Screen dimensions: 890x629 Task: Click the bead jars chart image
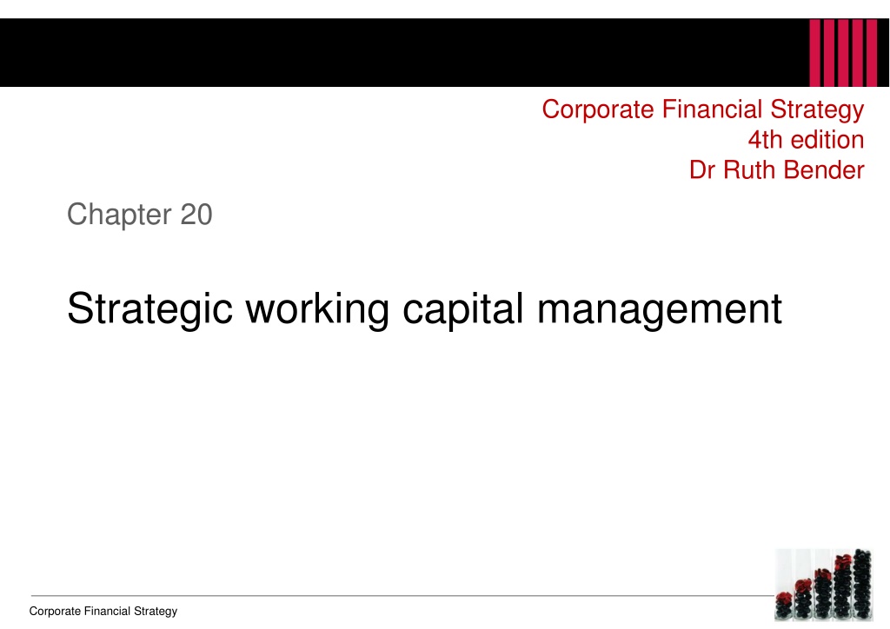coord(824,585)
